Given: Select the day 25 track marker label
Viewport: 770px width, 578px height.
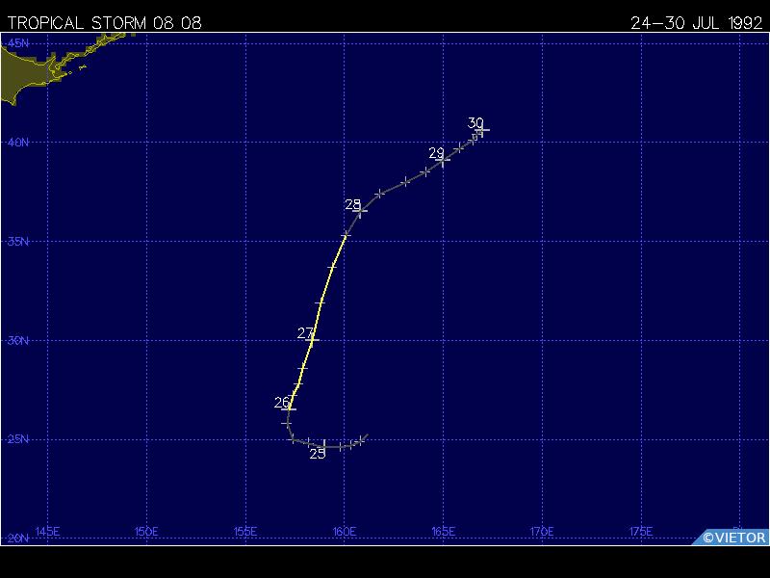Looking at the screenshot, I should 318,454.
